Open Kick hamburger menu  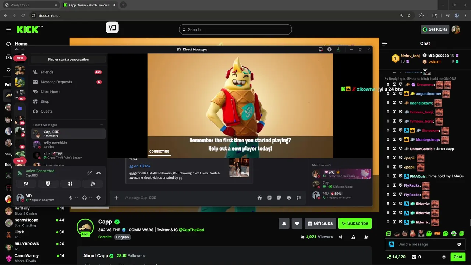click(x=8, y=29)
